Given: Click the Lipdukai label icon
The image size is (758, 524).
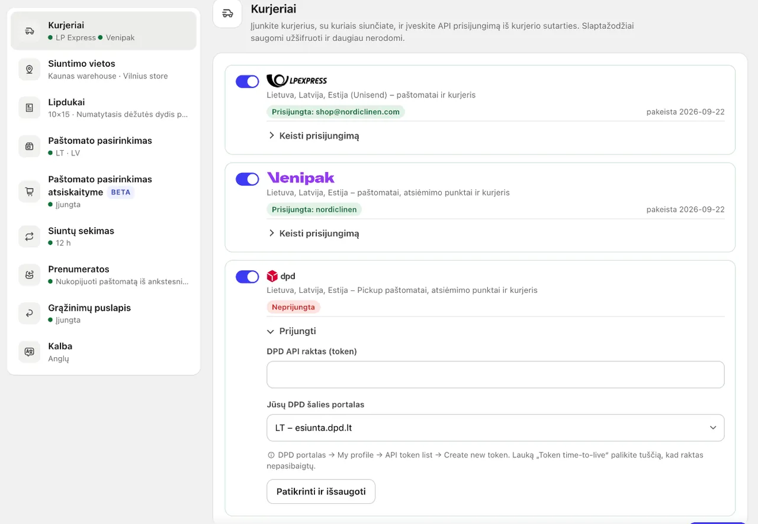Looking at the screenshot, I should click(x=30, y=108).
